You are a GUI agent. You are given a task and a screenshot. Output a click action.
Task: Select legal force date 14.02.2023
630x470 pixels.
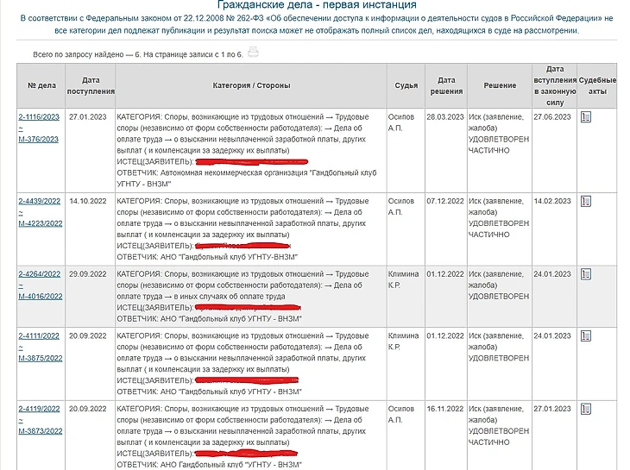tap(552, 201)
